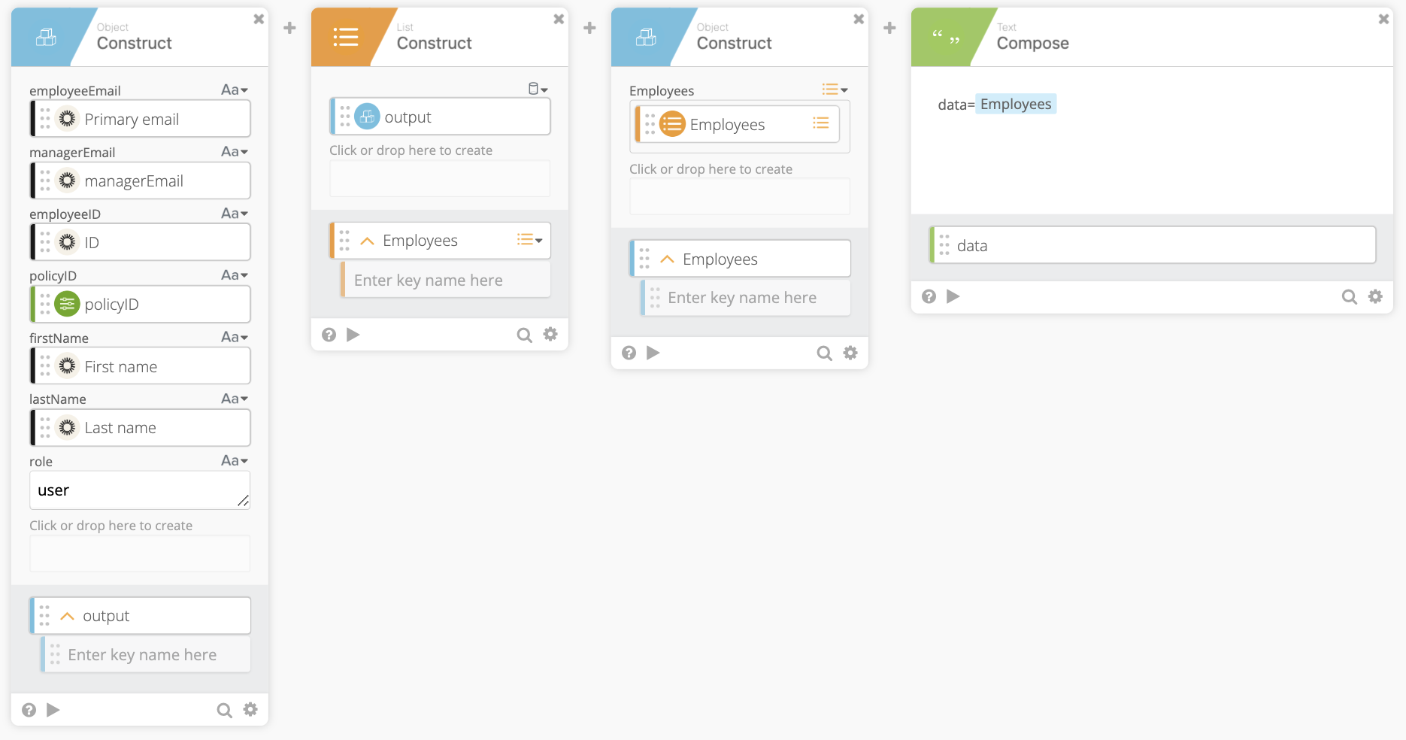Collapse the output key in first card
This screenshot has width=1406, height=740.
67,616
